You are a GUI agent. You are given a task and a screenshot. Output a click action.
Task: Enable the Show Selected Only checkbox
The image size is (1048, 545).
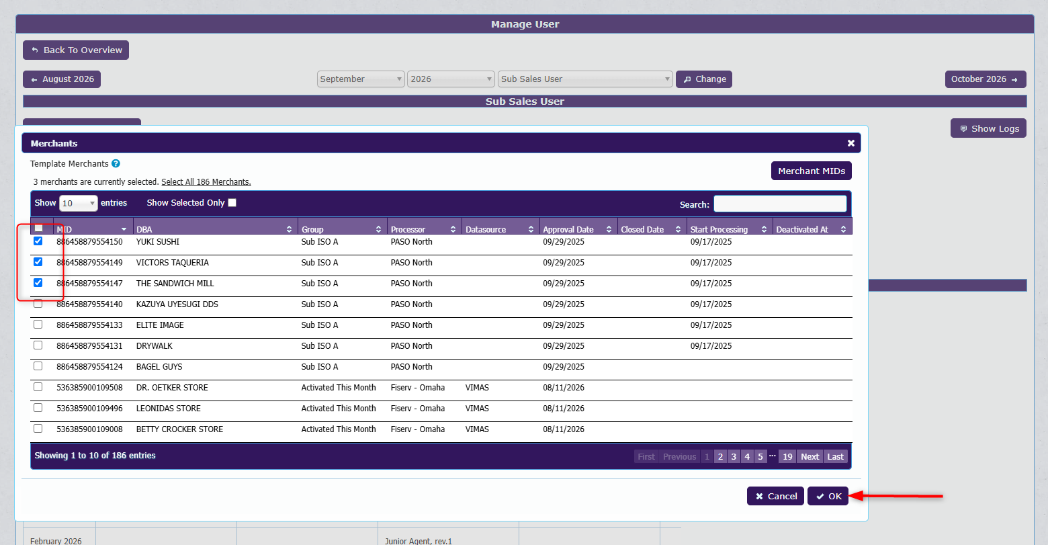click(x=232, y=202)
